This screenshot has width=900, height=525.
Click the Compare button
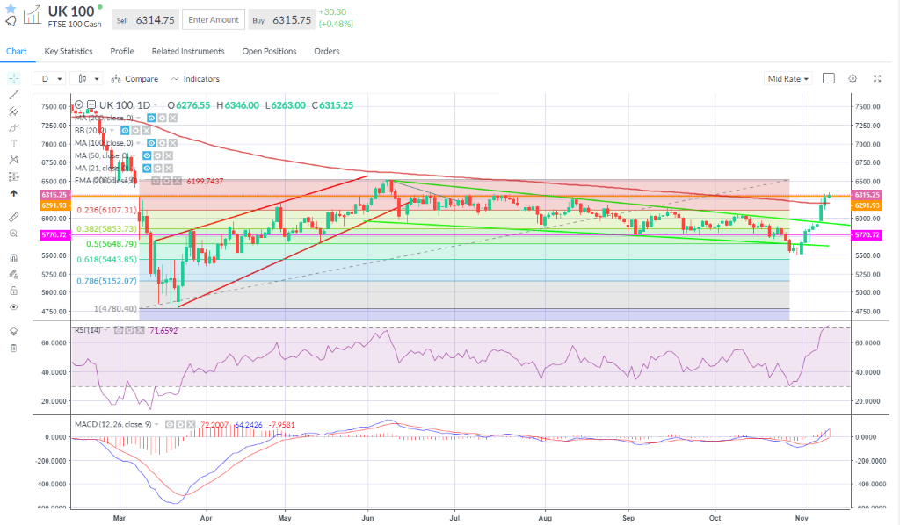pos(134,78)
